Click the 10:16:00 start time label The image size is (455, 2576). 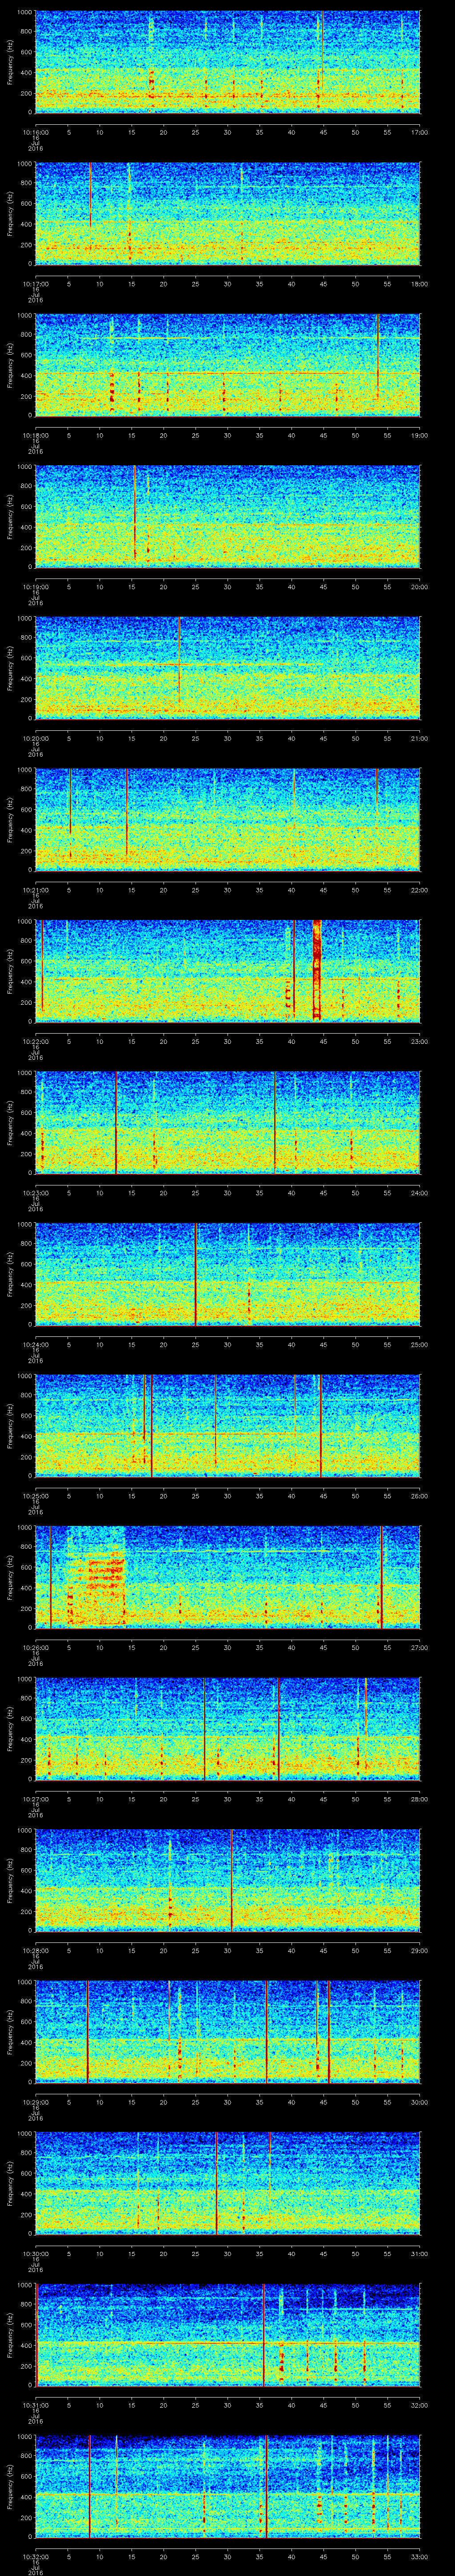[x=35, y=132]
